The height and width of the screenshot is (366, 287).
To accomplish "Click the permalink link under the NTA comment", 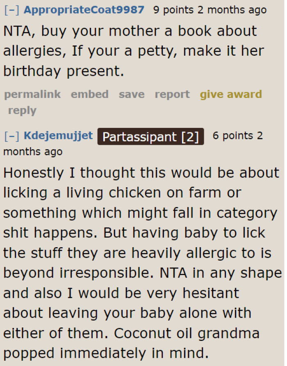I will coord(32,94).
